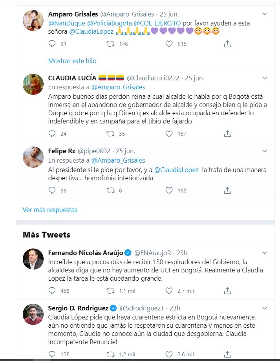Expand options for Fernando Nicolás Araújo's tweet
This screenshot has width=280, height=361.
click(x=265, y=252)
